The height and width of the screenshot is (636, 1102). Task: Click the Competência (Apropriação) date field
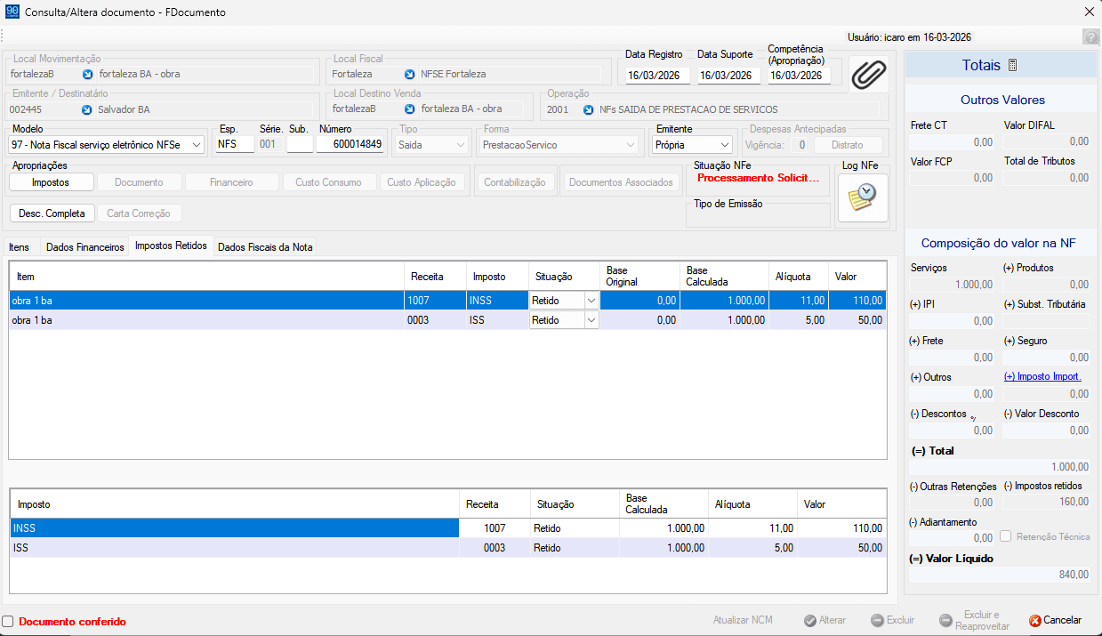pyautogui.click(x=799, y=76)
